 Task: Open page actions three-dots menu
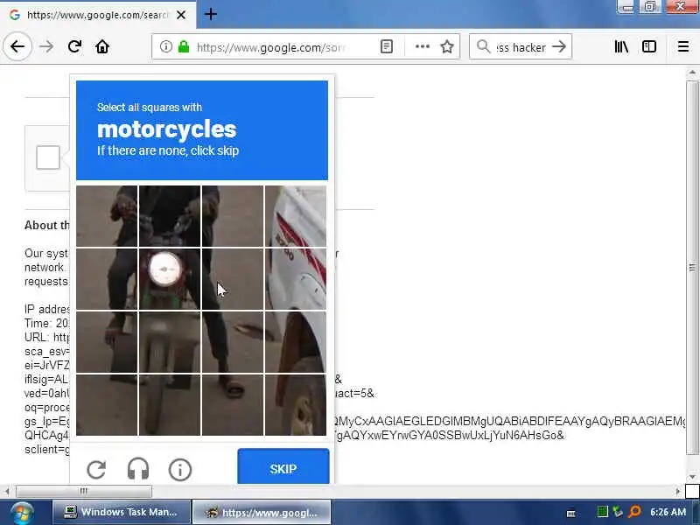tap(423, 46)
